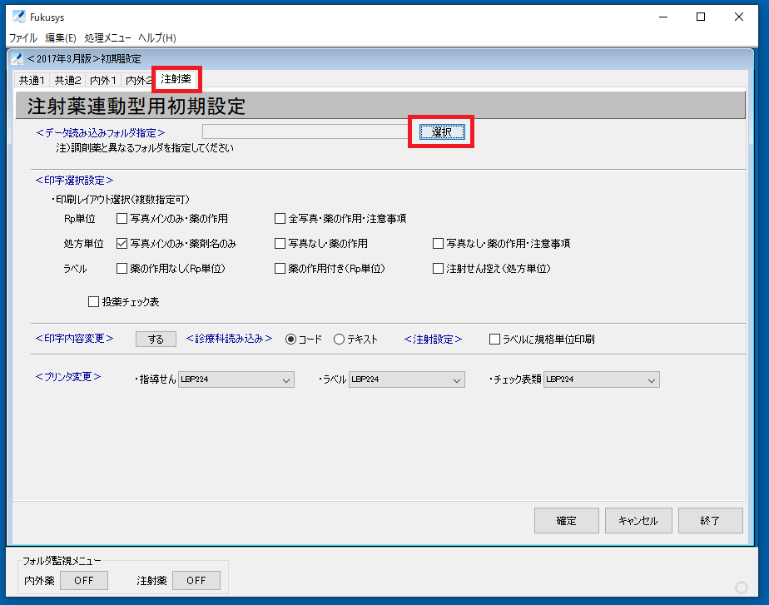Screen dimensions: 769x605
Task: Switch to the 内外1 tab
Action: [103, 80]
